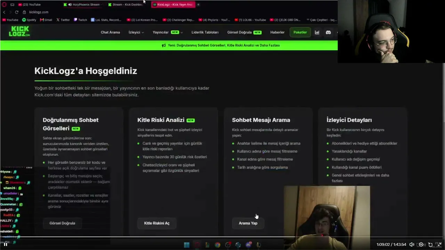Image resolution: width=445 pixels, height=250 pixels.
Task: Click the KickLogz'a Hoşgeldiniz title
Action: tap(86, 71)
